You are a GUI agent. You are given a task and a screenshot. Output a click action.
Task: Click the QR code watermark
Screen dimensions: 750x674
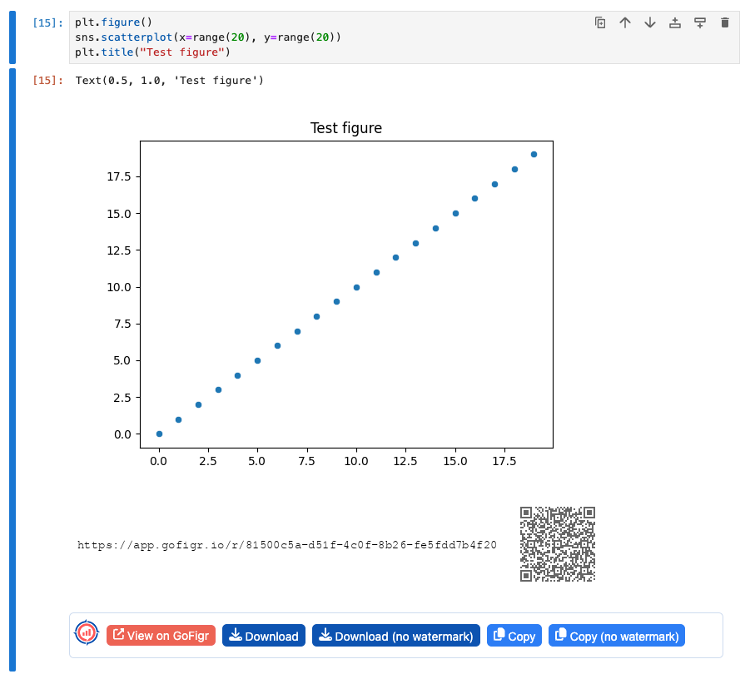[x=557, y=545]
